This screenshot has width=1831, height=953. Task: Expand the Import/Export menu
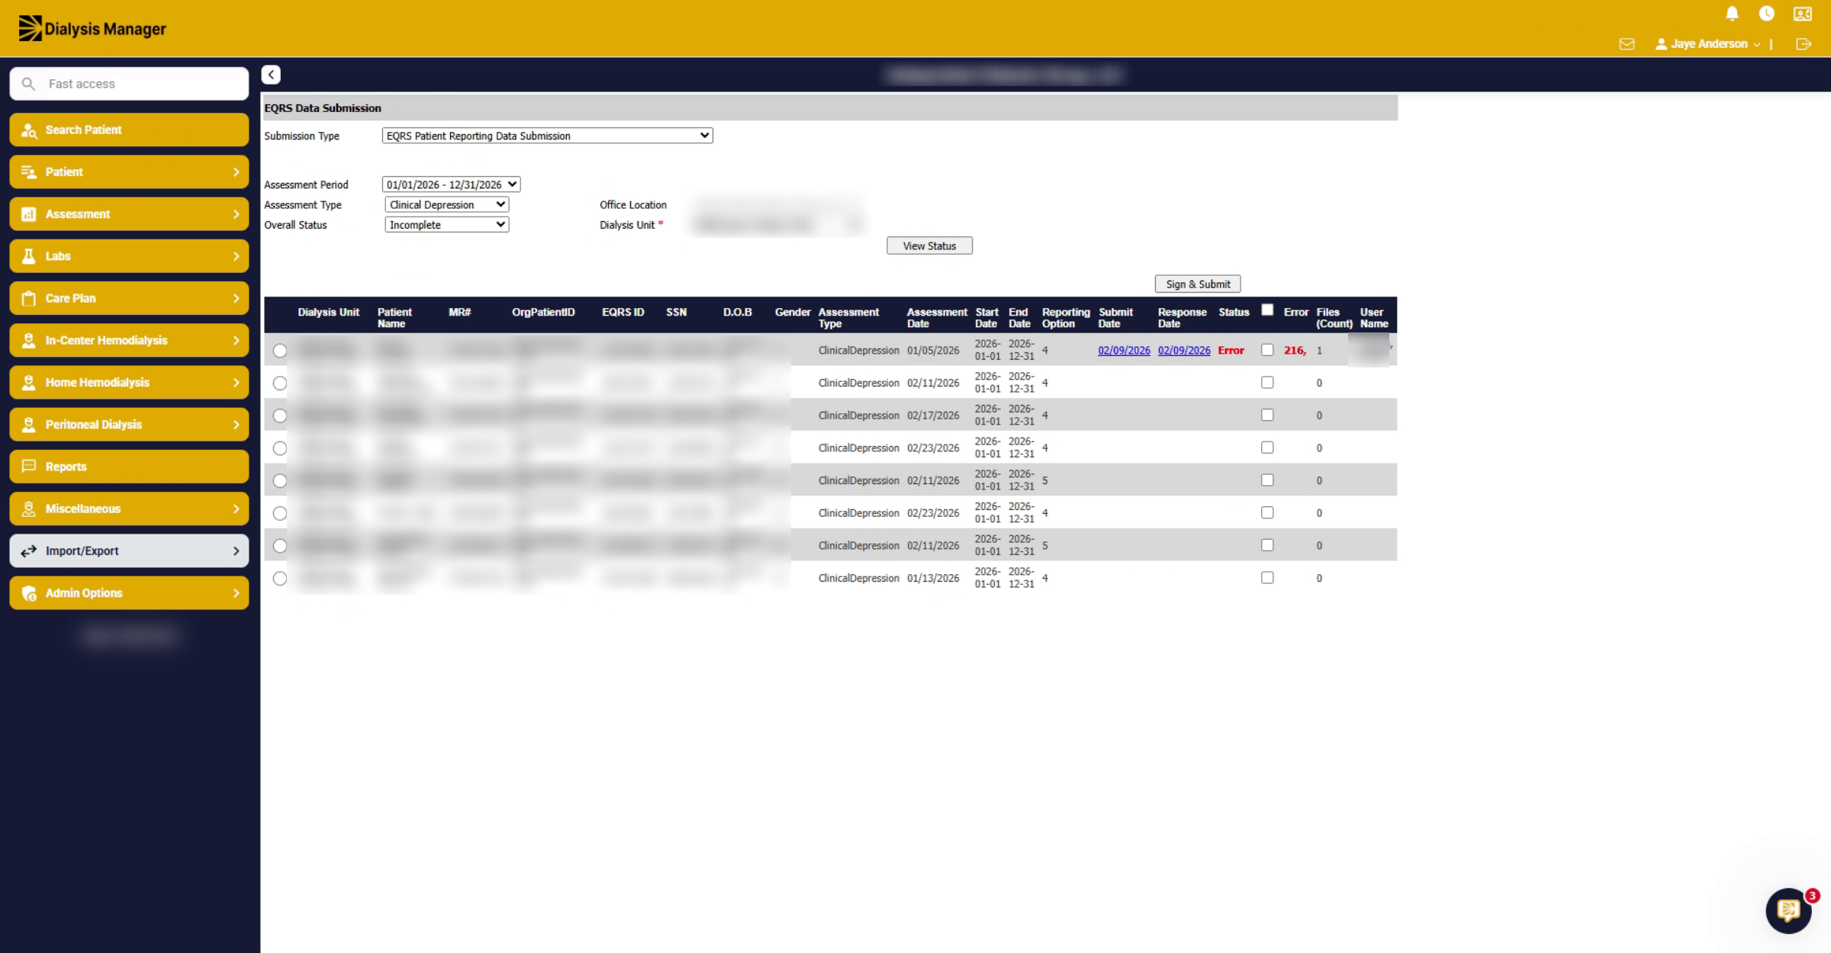(129, 550)
